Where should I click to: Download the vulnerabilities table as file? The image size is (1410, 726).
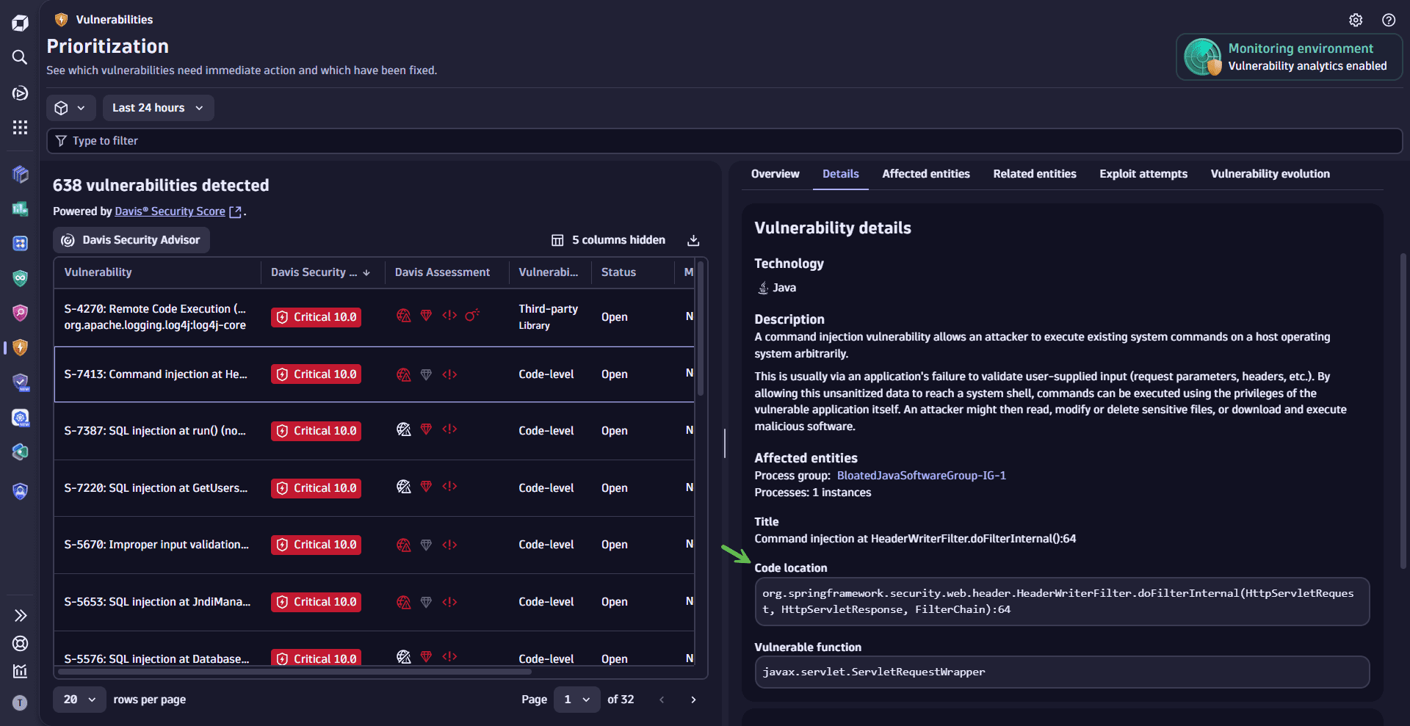click(x=693, y=240)
